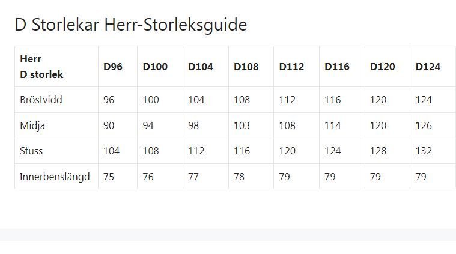This screenshot has height=254, width=456.
Task: Select the Innerbenslängd row label
Action: point(55,177)
